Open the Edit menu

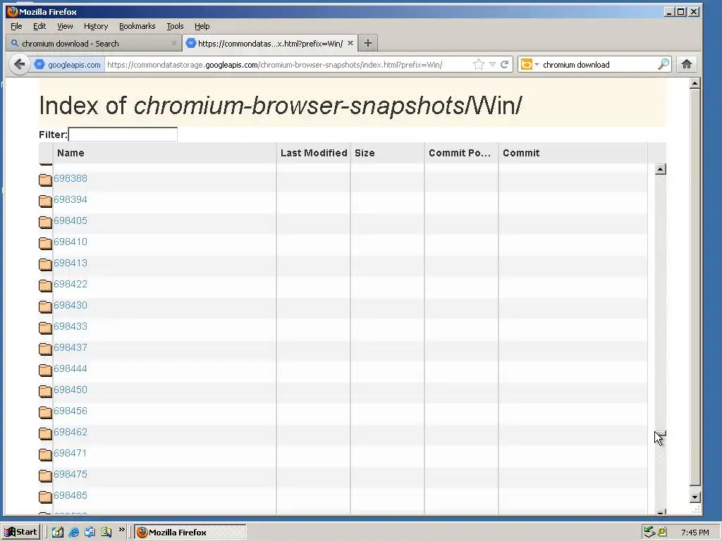[x=39, y=26]
